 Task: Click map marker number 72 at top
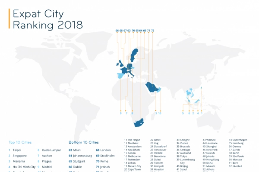click(153, 31)
